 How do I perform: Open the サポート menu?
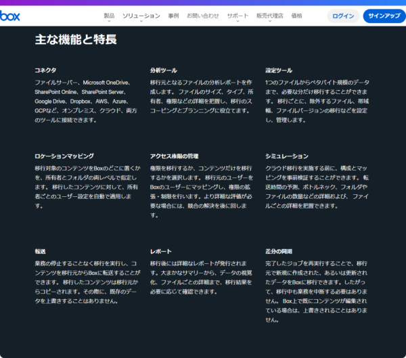click(238, 16)
